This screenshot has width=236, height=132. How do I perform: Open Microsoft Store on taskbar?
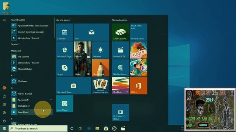point(106,128)
